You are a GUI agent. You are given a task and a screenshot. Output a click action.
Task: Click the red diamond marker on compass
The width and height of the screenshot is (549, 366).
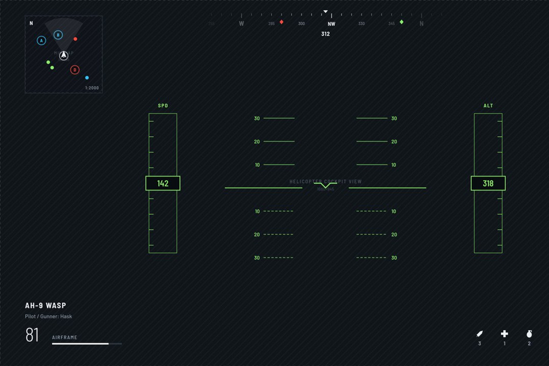click(281, 22)
